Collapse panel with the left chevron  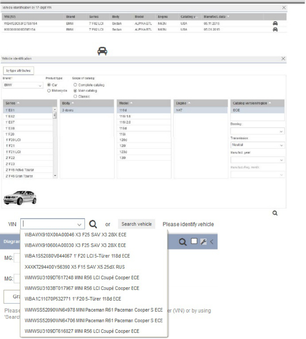click(212, 242)
